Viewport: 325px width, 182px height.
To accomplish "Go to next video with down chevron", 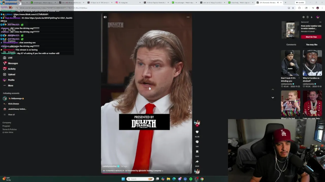I will (273, 97).
